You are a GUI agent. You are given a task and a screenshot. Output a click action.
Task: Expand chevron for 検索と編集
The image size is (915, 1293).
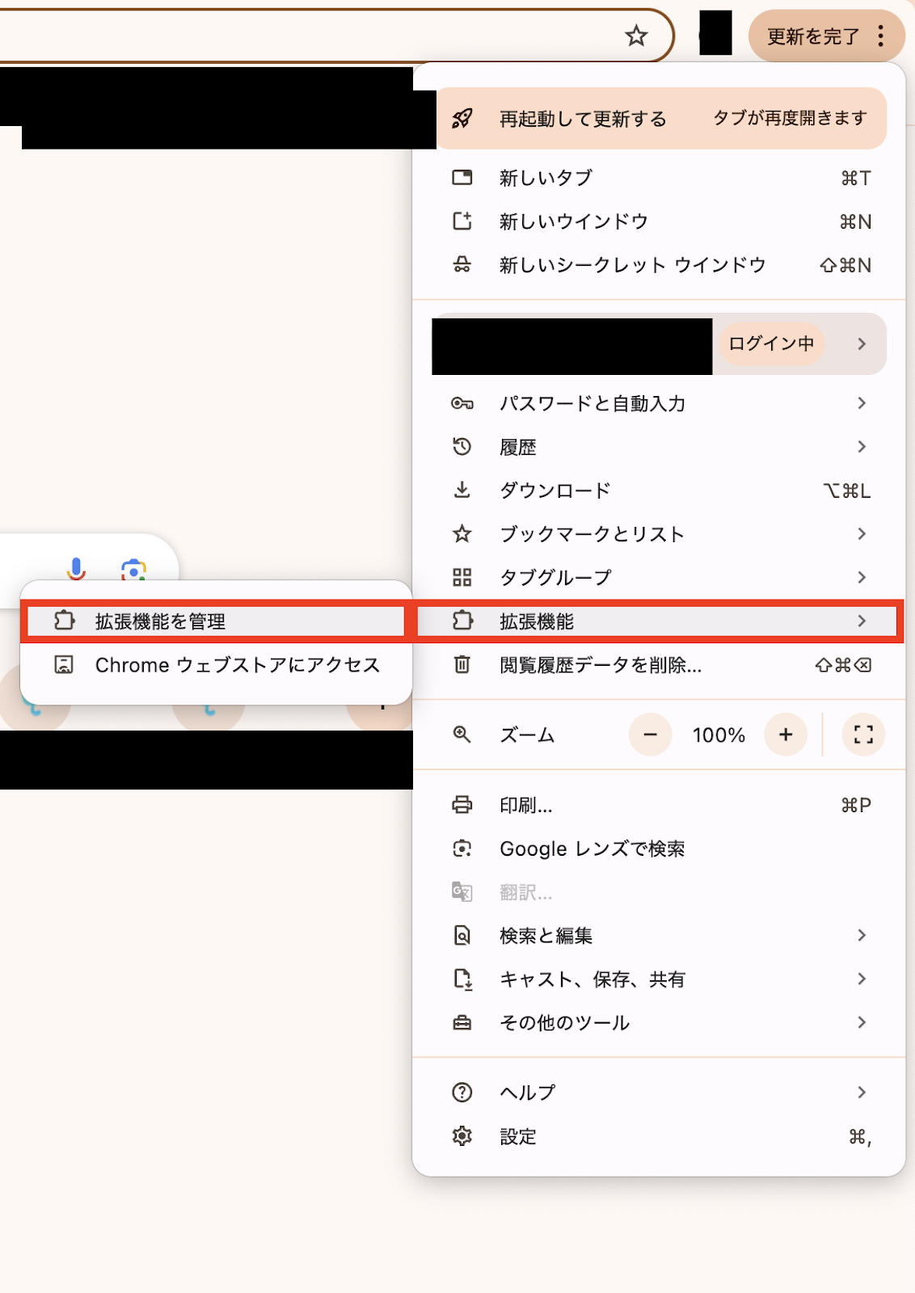click(862, 936)
